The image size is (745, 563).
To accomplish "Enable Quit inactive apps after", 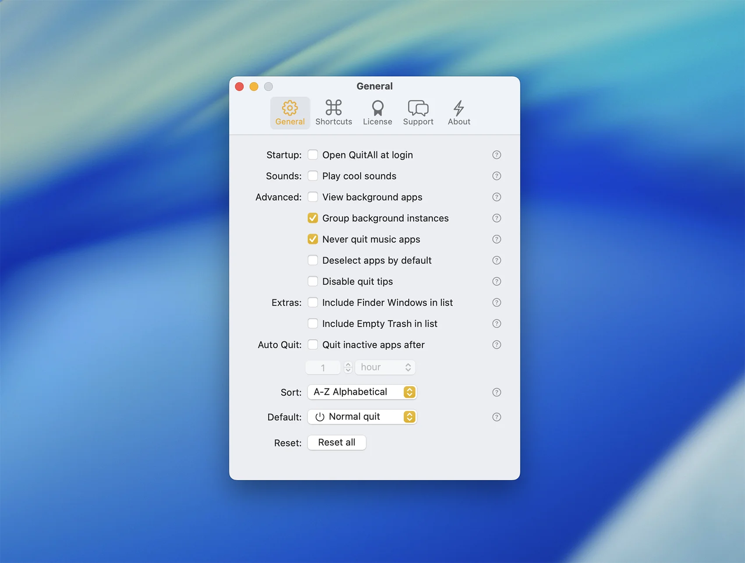I will 313,345.
